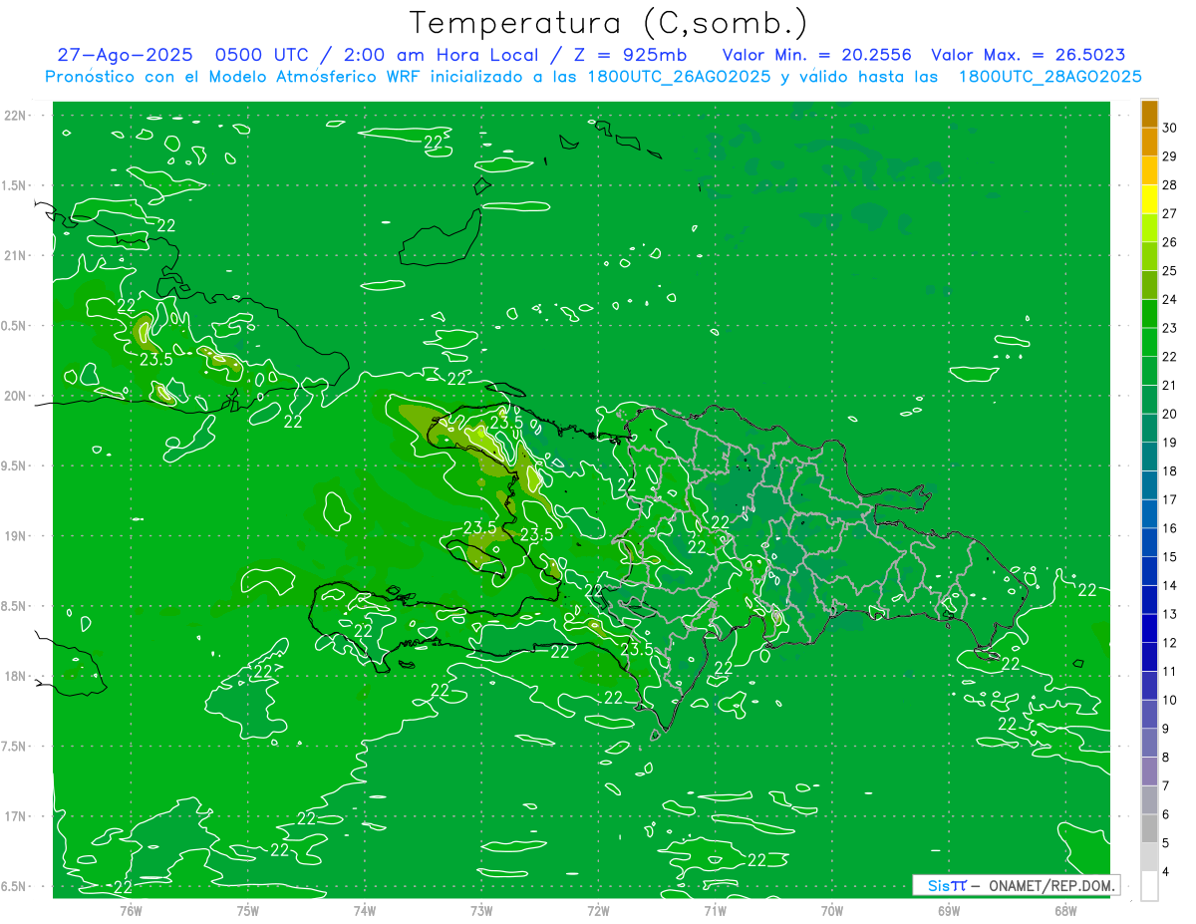The width and height of the screenshot is (1196, 924).
Task: Select the '1800UTC_28AGO2025' valid-until time
Action: 1049,77
